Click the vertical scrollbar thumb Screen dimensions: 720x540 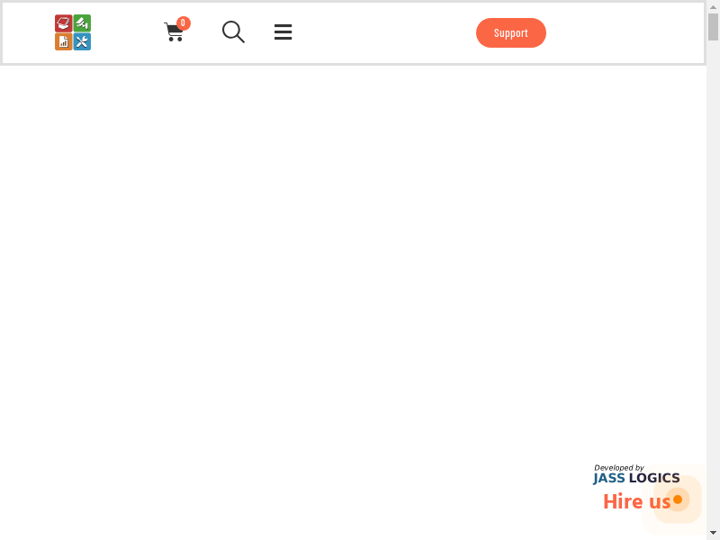click(713, 27)
